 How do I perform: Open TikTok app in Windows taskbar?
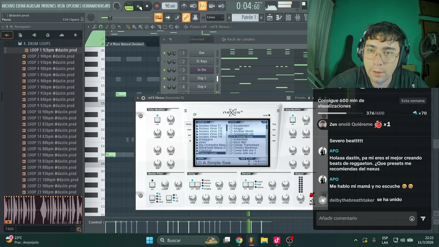pos(277,240)
